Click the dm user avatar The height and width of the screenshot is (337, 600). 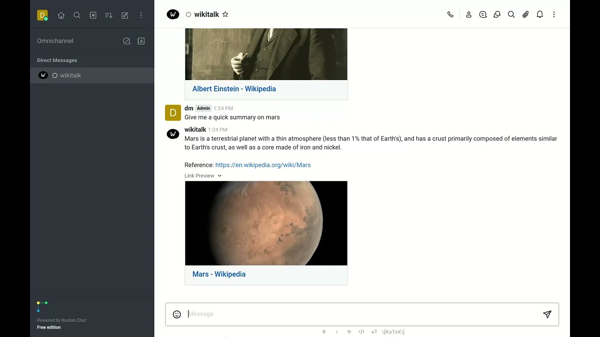click(173, 113)
